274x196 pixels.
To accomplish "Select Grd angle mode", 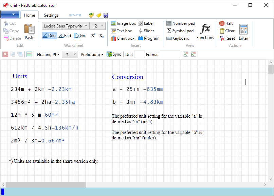I will point(80,36).
